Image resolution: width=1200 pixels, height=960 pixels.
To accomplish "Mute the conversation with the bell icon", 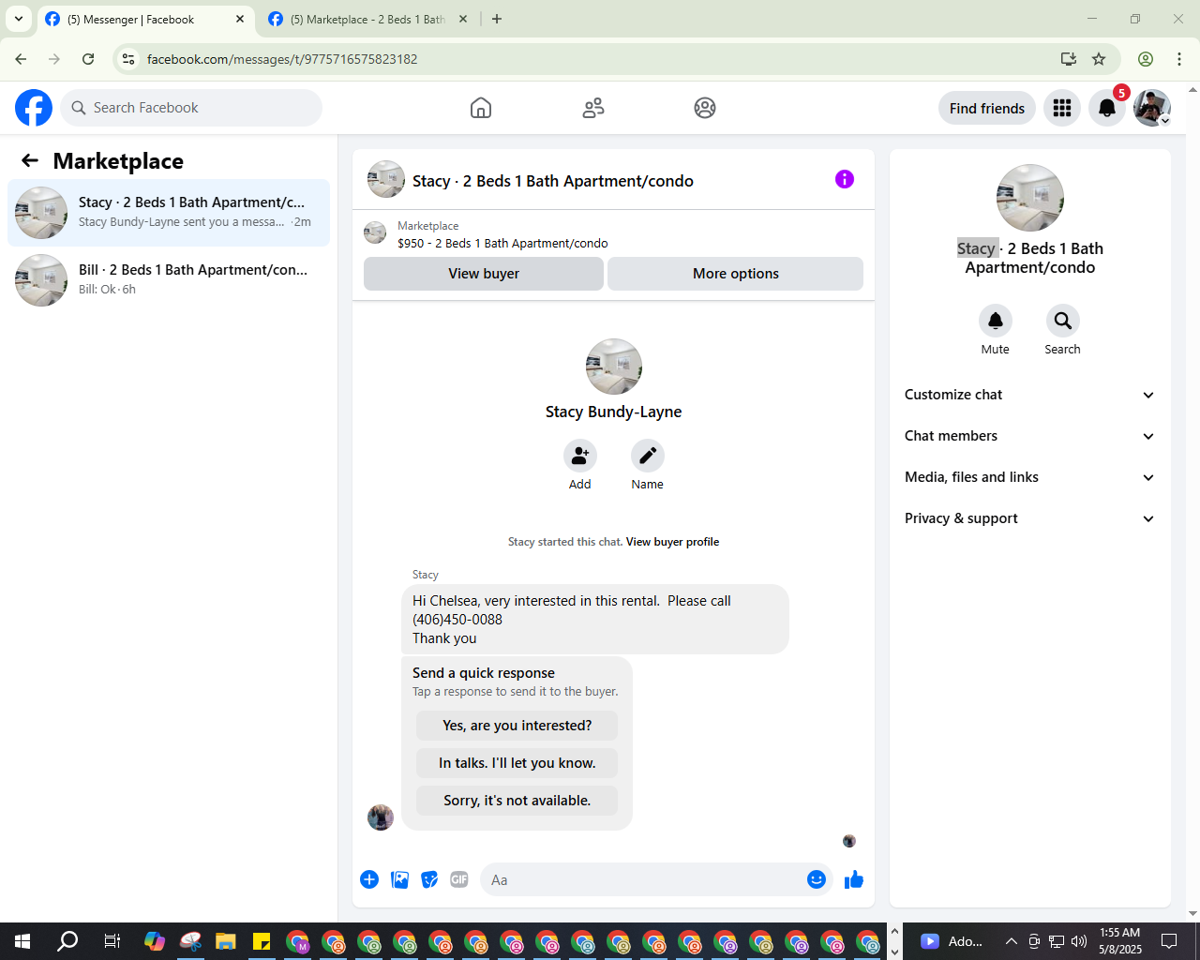I will pyautogui.click(x=996, y=321).
